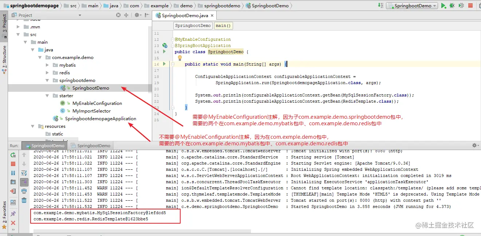Click the yellow lightbulb intention icon
The height and width of the screenshot is (236, 481).
point(180,58)
